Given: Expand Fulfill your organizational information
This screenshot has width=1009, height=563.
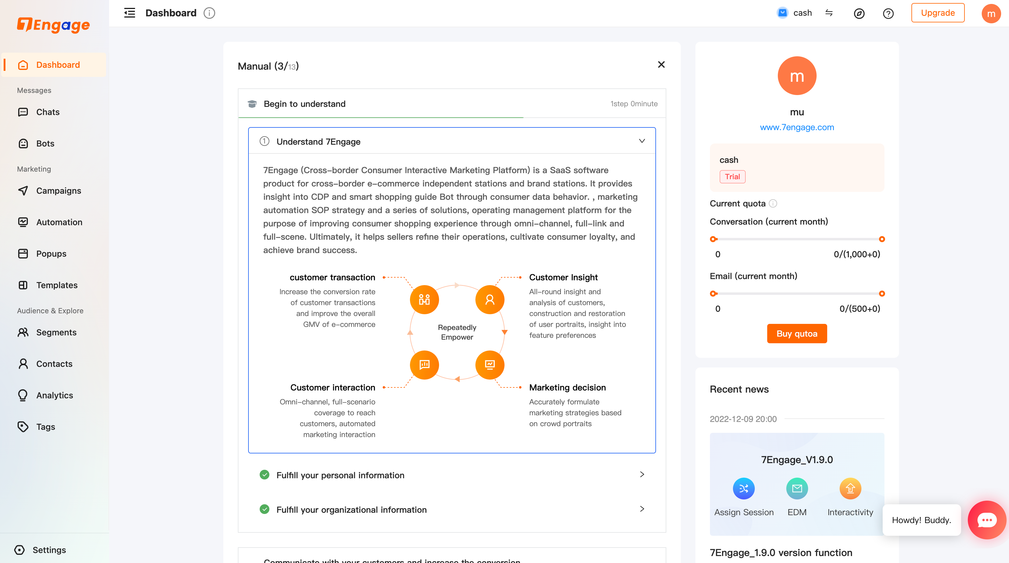Looking at the screenshot, I should pyautogui.click(x=642, y=509).
